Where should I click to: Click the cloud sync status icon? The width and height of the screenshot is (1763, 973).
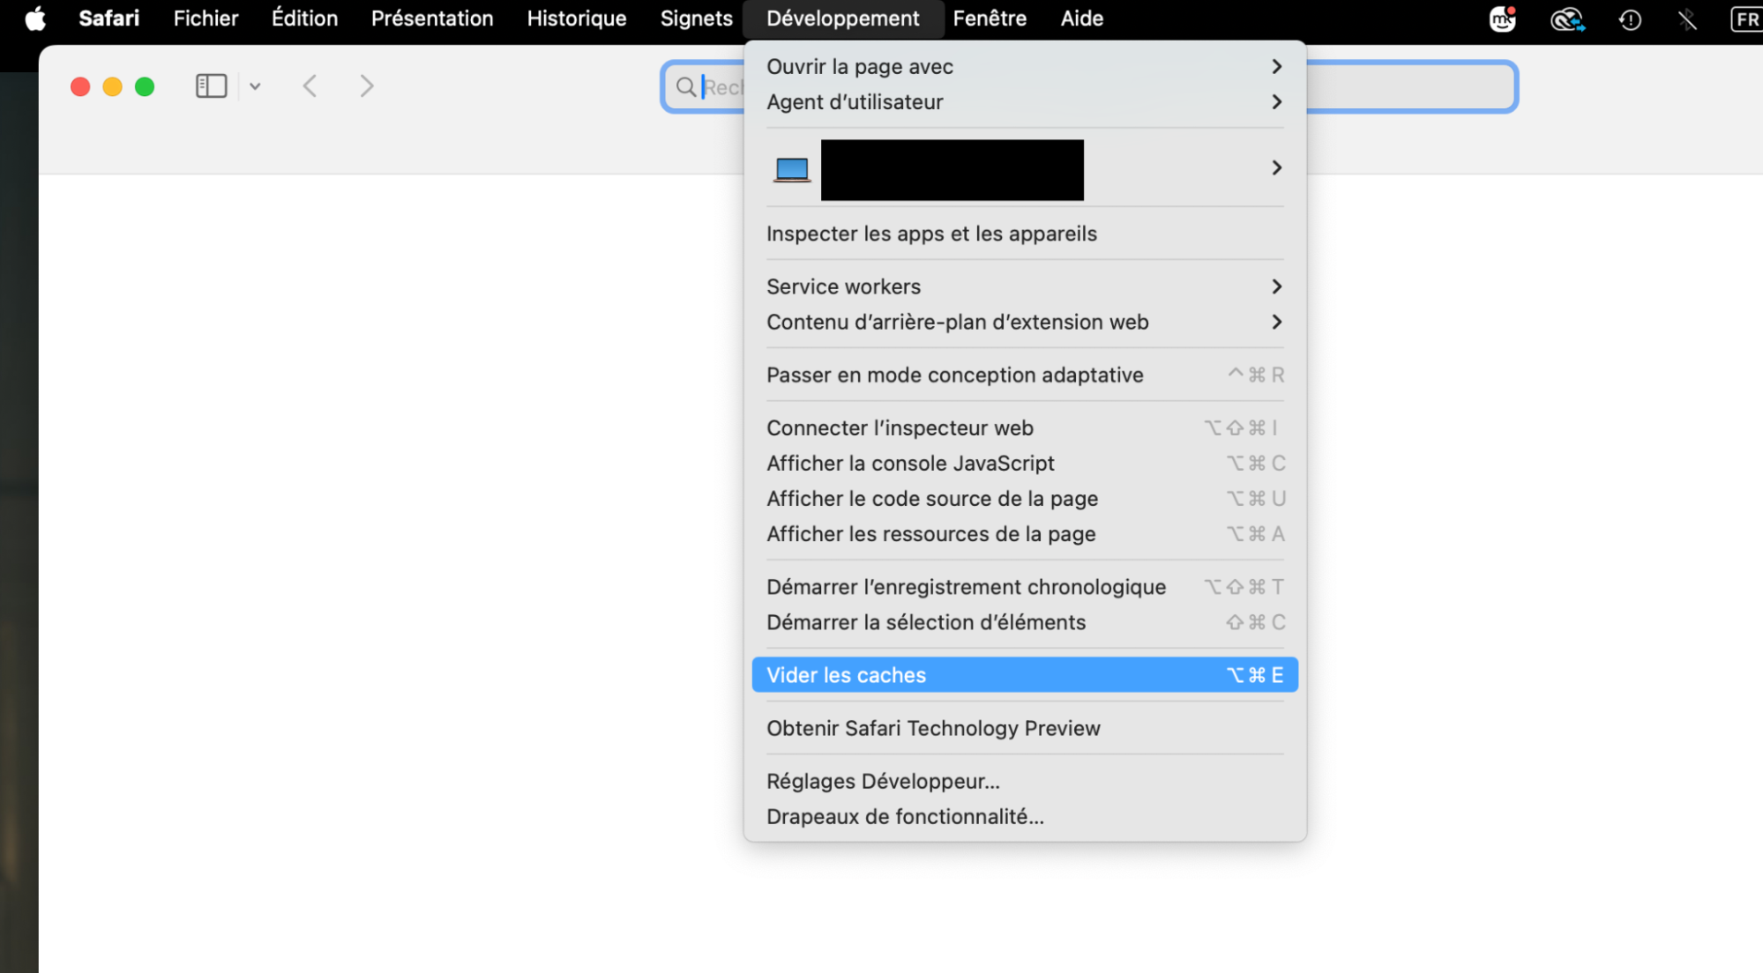1567,19
